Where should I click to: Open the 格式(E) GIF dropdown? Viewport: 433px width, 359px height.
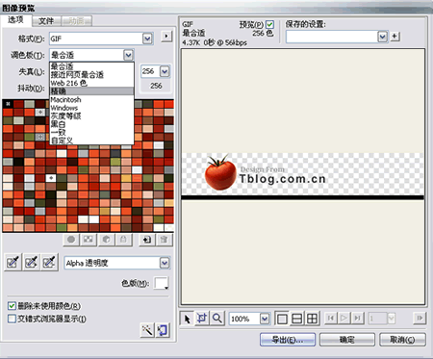pyautogui.click(x=147, y=38)
